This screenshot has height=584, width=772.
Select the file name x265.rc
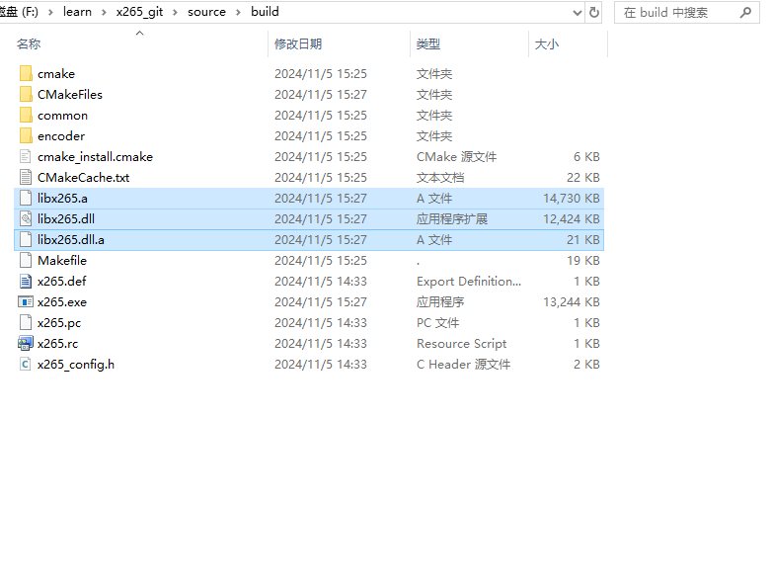pos(57,343)
